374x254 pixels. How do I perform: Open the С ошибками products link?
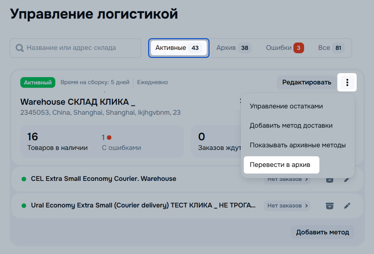coord(121,148)
